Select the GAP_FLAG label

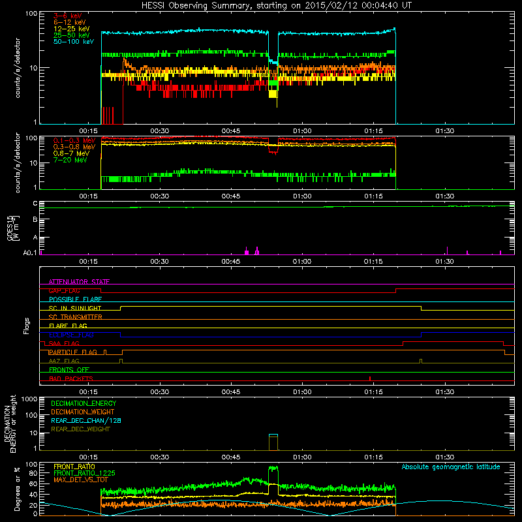click(x=64, y=290)
